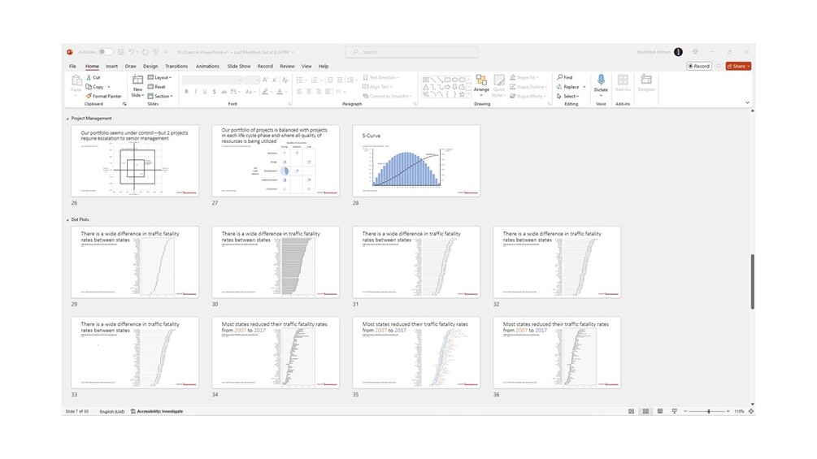817x459 pixels.
Task: Switch to the Insert tab
Action: 111,67
